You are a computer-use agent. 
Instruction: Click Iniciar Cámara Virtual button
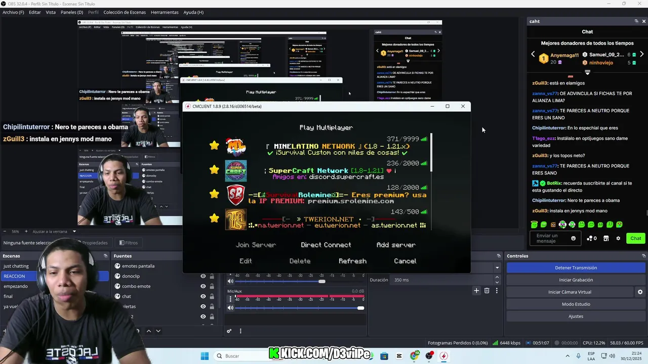[x=570, y=292]
